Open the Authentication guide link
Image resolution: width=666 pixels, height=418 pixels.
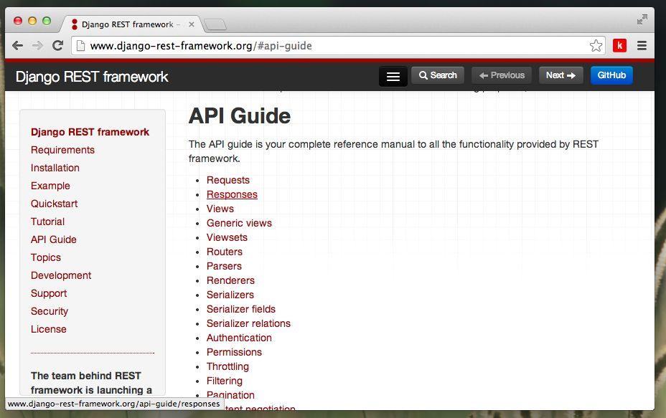pyautogui.click(x=239, y=338)
